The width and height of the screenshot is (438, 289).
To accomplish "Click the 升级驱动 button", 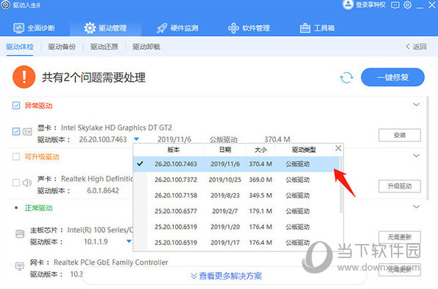I will 400,186.
